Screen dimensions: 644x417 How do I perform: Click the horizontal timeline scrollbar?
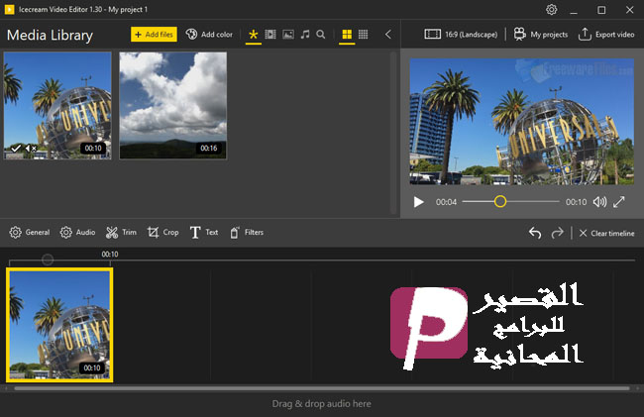tap(322, 388)
